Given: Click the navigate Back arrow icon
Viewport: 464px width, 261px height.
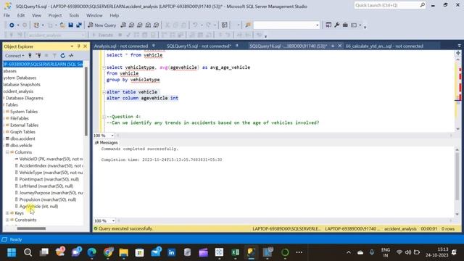Looking at the screenshot, I should click(x=12, y=25).
